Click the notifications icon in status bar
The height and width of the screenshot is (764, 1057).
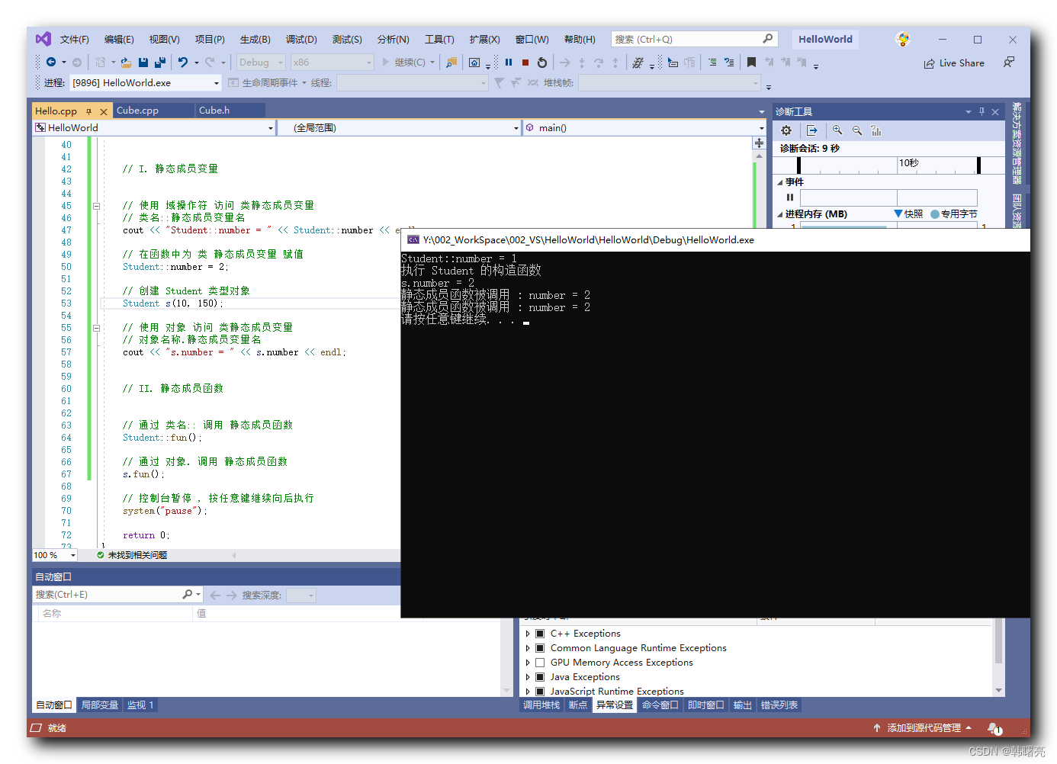994,728
